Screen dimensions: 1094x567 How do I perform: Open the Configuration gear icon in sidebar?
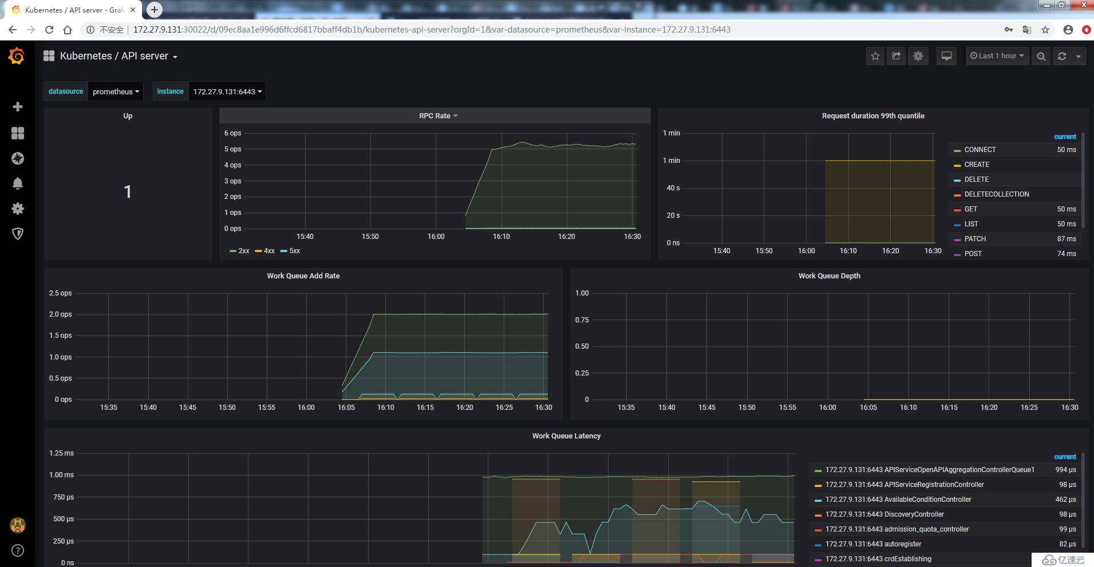(18, 209)
